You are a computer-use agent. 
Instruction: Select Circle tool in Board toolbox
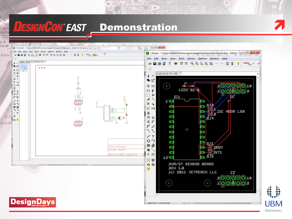[148, 141]
